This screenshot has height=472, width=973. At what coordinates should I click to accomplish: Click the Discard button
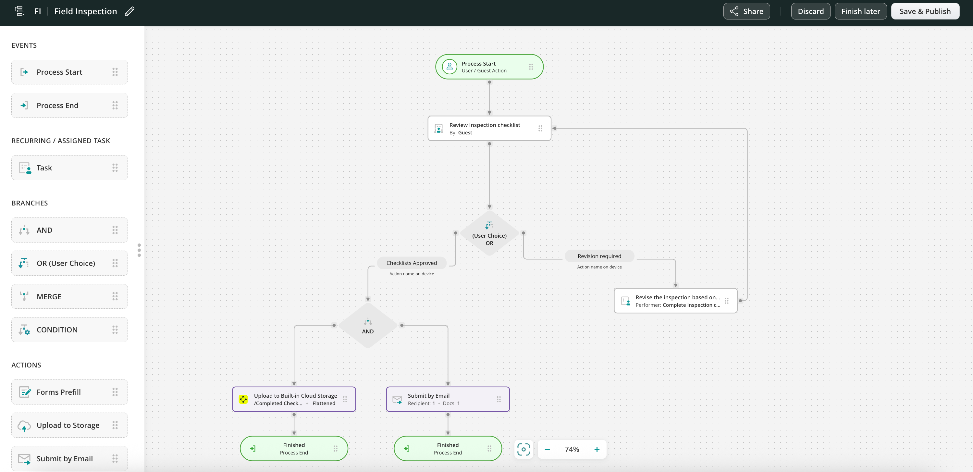pos(810,11)
